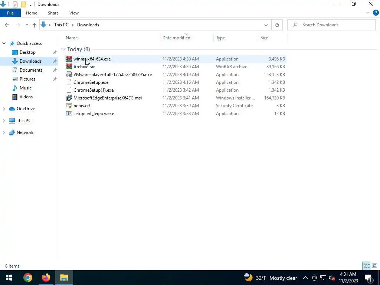Open the File ribbon tab
This screenshot has height=285, width=380.
tap(10, 13)
